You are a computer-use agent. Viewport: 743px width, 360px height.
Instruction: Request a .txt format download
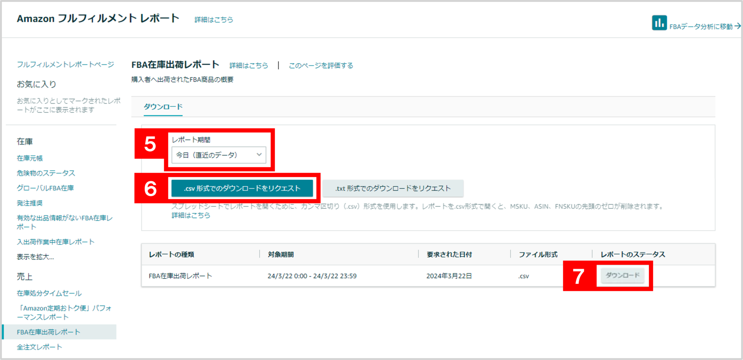point(393,188)
